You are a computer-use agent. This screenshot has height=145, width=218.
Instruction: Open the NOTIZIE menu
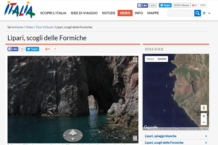coord(109,13)
